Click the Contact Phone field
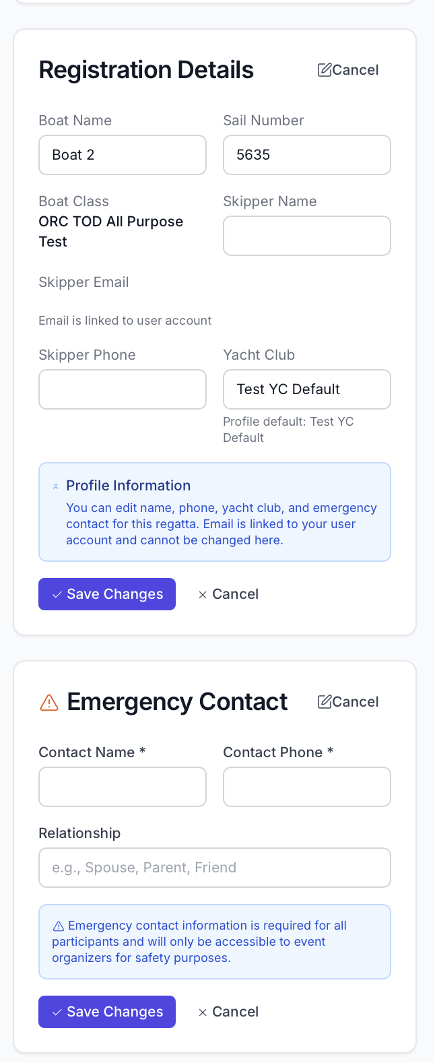The width and height of the screenshot is (435, 1063). 306,787
